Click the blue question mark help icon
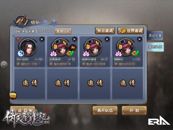Image resolution: width=173 pixels, height=130 pixels. click(x=54, y=22)
